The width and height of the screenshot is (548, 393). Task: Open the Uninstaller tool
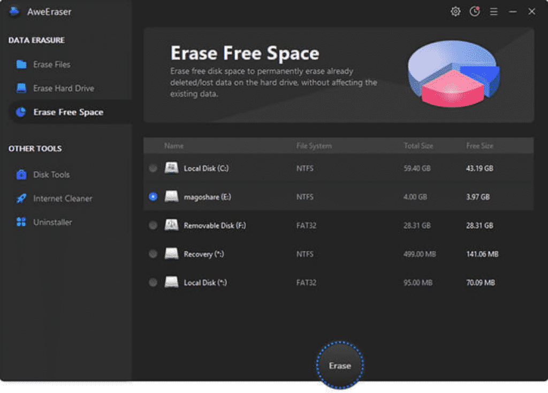pos(52,222)
